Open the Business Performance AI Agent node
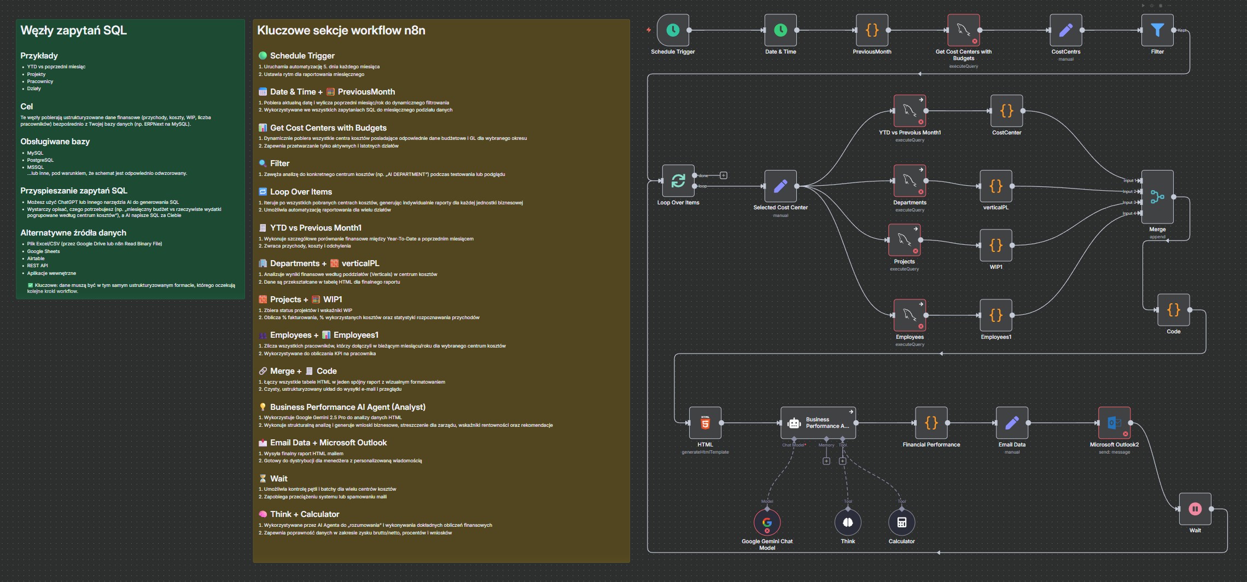1247x582 pixels. click(818, 423)
